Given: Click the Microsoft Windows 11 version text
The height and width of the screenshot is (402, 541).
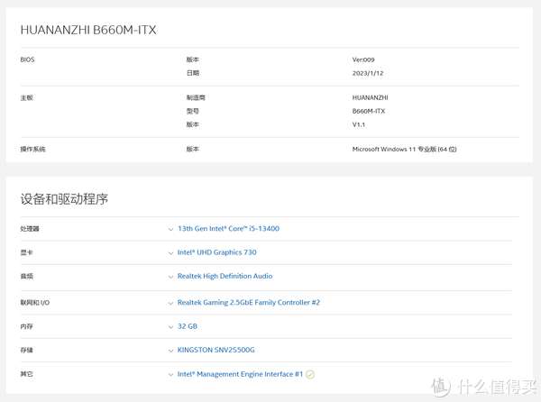Looking at the screenshot, I should point(404,150).
